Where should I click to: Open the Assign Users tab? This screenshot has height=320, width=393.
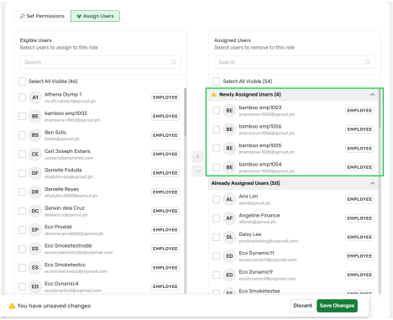tap(95, 16)
